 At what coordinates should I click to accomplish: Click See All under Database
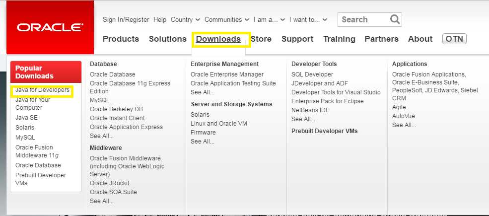tap(102, 136)
